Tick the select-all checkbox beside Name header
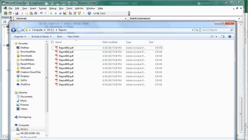This screenshot has height=140, width=248. click(x=52, y=42)
